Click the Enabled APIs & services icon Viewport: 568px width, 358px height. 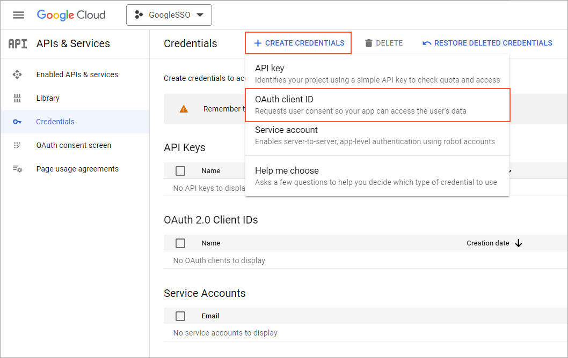tap(17, 74)
